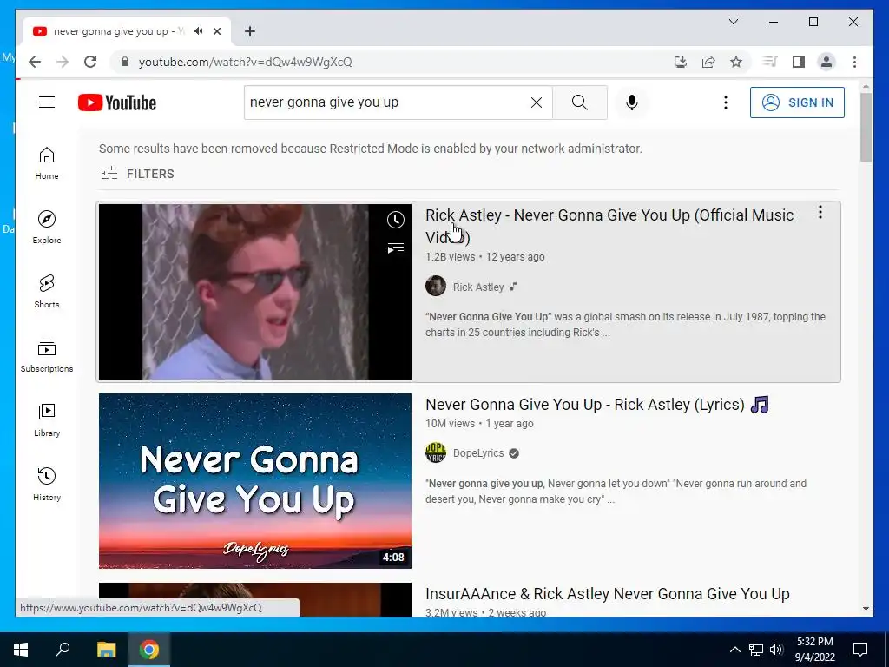The image size is (889, 667).
Task: Bookmark this tab with star
Action: click(x=736, y=62)
